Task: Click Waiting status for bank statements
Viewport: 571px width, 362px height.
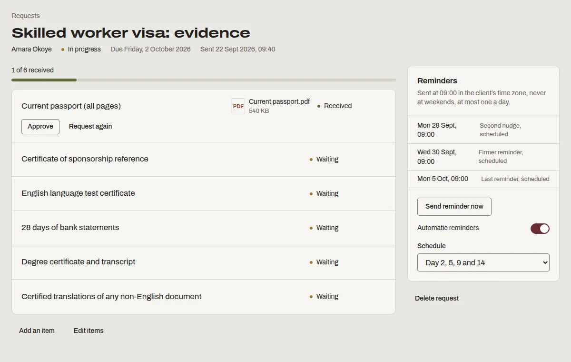Action: pyautogui.click(x=324, y=228)
